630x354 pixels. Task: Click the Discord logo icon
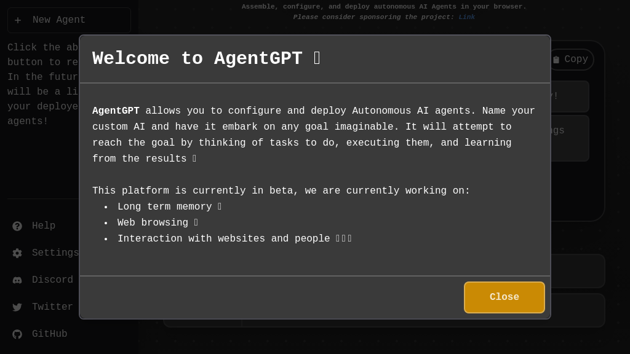[17, 280]
